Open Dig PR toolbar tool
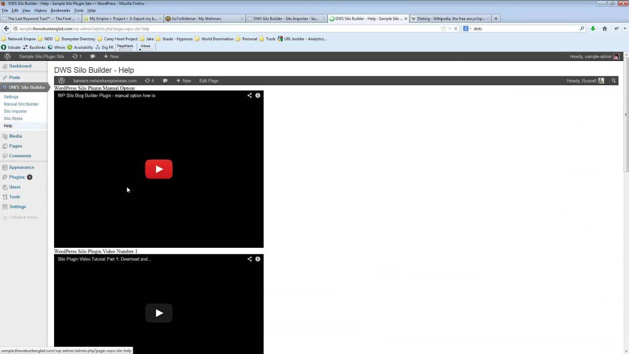Screen dimensions: 629x354 click(104, 47)
